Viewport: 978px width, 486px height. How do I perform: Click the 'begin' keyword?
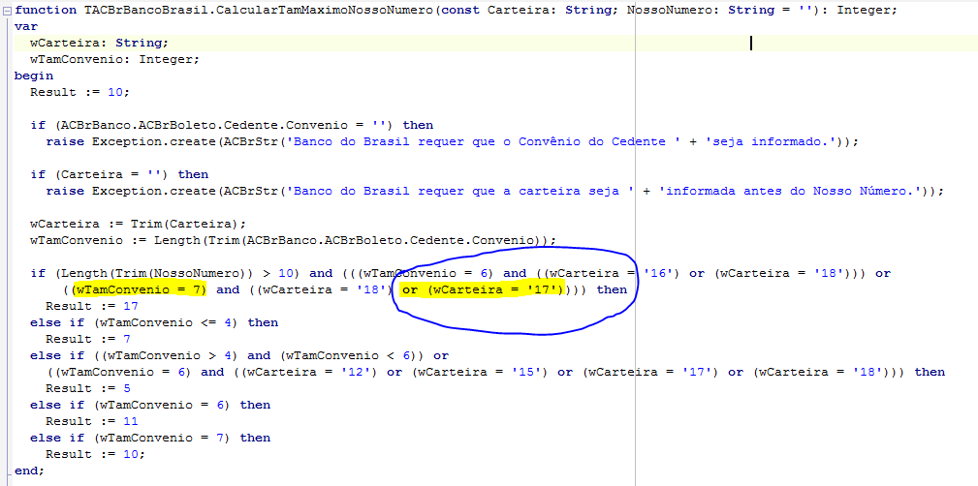(34, 76)
